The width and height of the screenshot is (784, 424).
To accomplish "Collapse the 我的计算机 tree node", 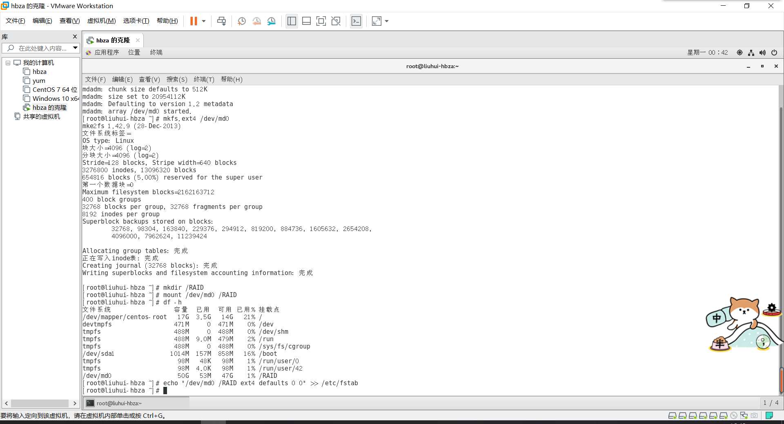I will click(x=8, y=63).
